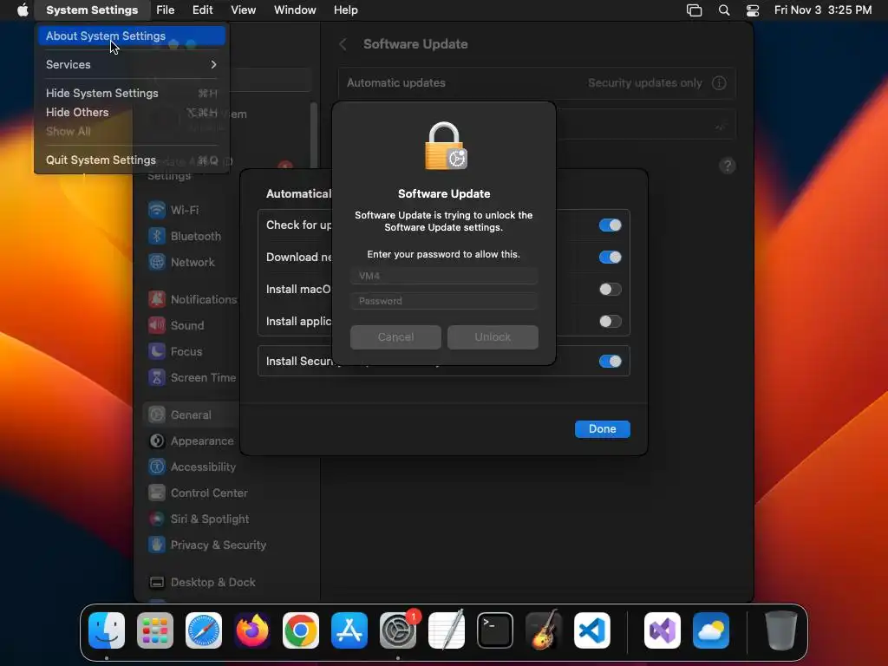Toggle the Download new updates switch
This screenshot has height=666, width=888.
click(610, 257)
